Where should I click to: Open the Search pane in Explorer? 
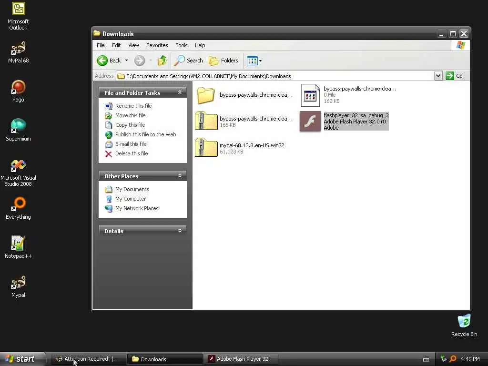pyautogui.click(x=188, y=61)
